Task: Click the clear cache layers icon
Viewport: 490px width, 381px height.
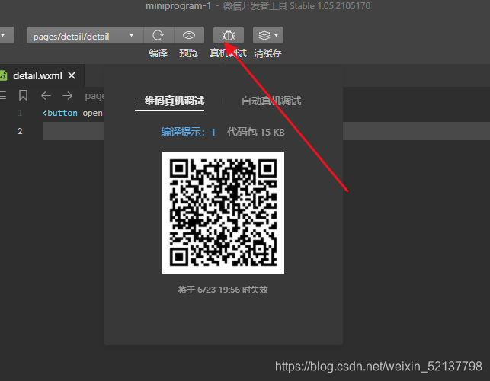Action: [x=264, y=35]
